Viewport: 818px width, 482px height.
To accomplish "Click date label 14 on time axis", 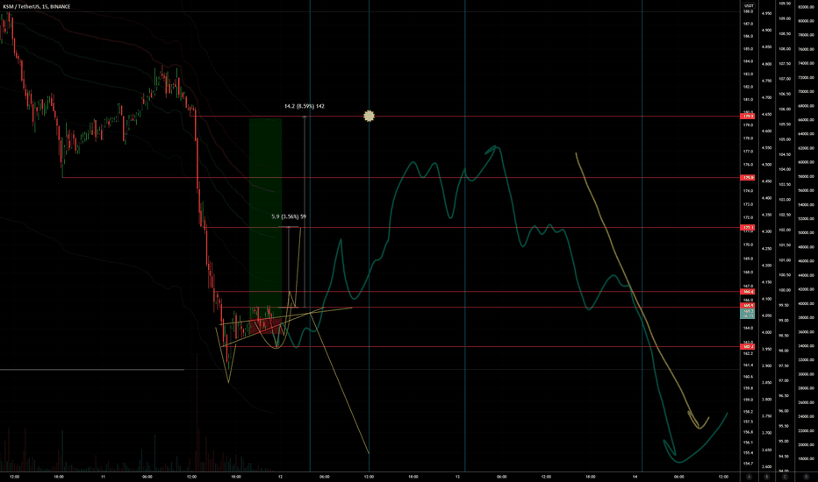I will [635, 477].
